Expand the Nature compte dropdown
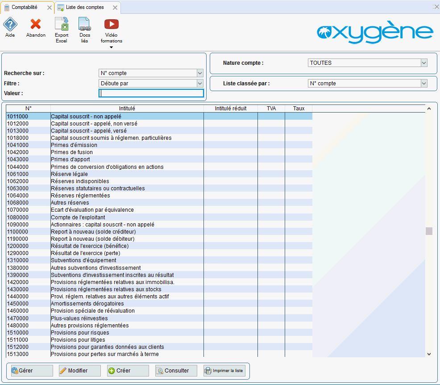Screen dimensions: 440x385 423,63
